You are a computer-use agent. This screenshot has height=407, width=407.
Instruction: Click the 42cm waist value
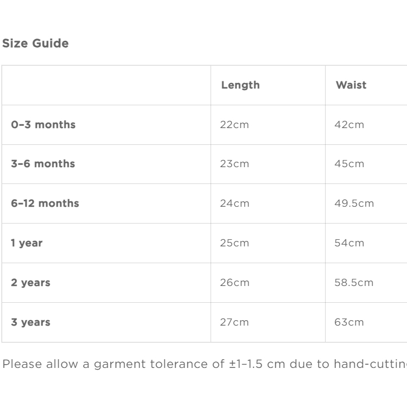(x=349, y=125)
